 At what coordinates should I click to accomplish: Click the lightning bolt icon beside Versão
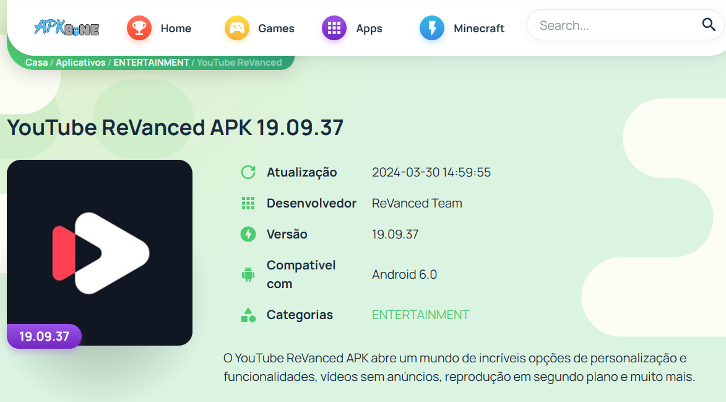coord(248,234)
